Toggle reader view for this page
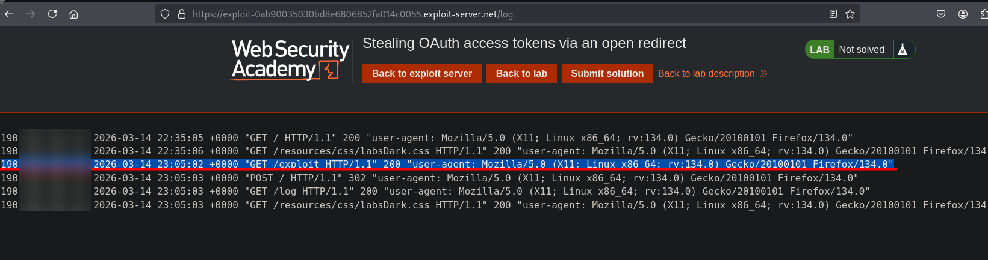 pos(833,14)
